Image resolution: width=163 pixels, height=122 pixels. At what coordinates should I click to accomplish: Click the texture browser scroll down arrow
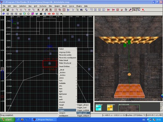(x=161, y=110)
